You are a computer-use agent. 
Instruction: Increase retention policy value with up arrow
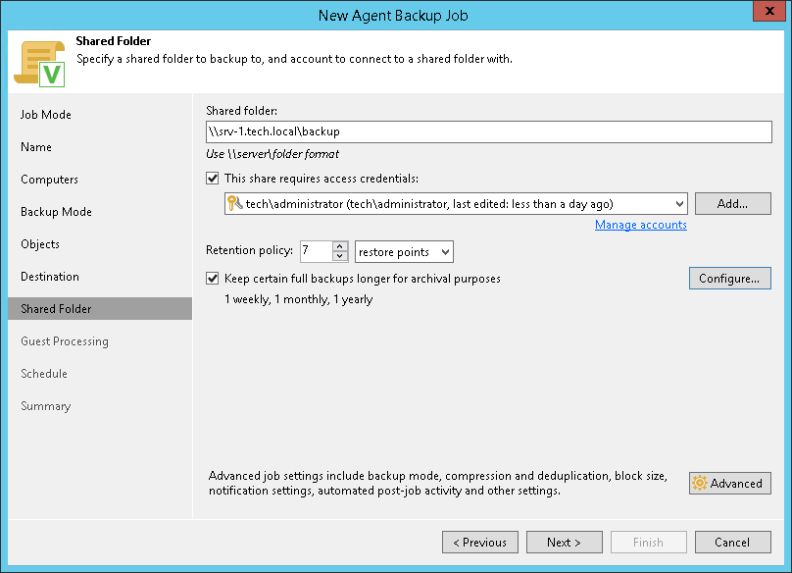(340, 247)
